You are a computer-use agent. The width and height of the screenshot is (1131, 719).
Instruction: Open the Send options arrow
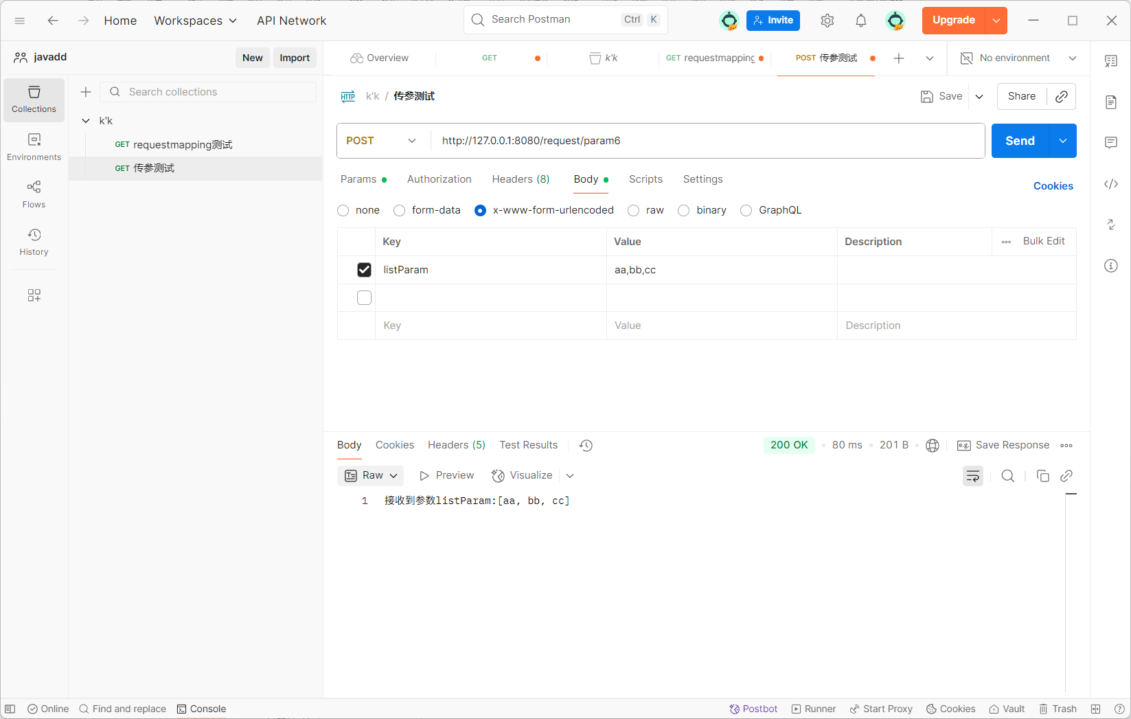pos(1063,141)
